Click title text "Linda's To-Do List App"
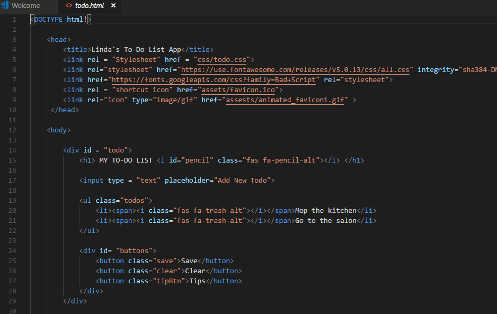The height and width of the screenshot is (314, 497). (x=136, y=50)
